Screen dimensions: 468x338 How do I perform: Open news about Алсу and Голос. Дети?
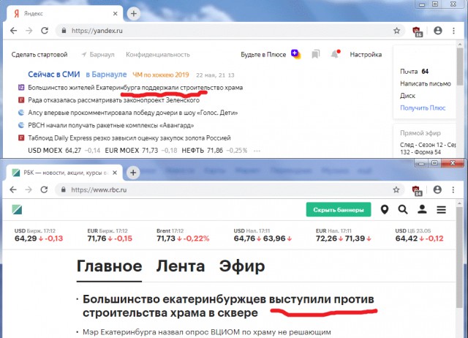133,113
